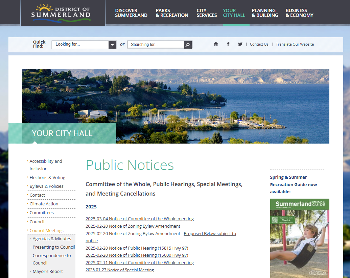Open 2025-03-04 Committee of the Whole notice
The height and width of the screenshot is (278, 350).
tap(139, 219)
